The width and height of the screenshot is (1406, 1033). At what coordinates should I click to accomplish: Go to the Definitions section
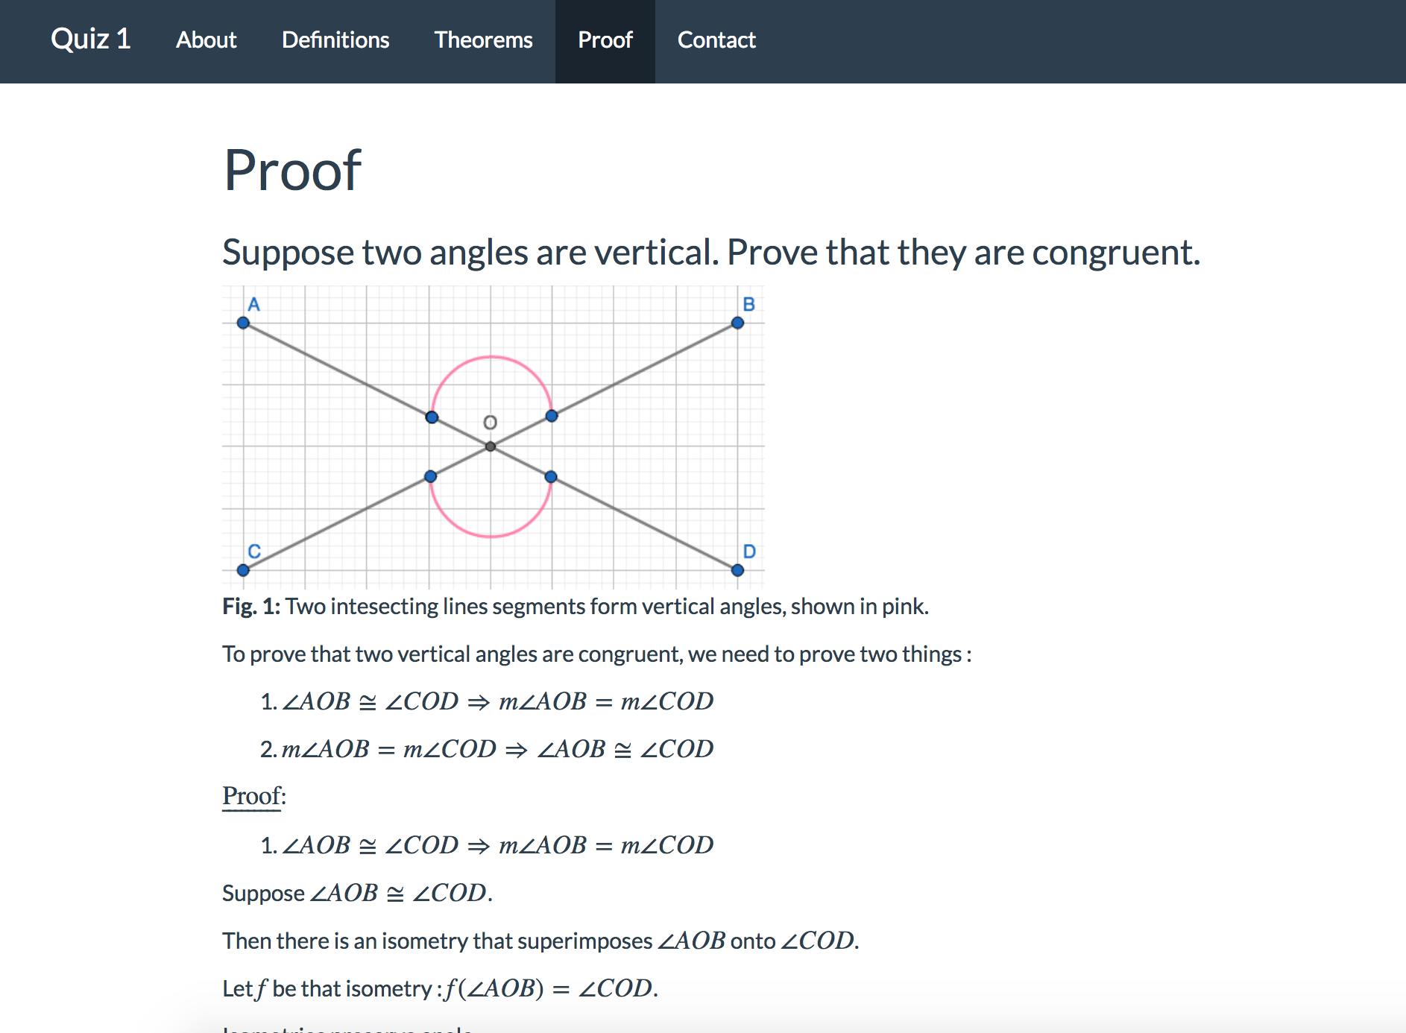335,40
